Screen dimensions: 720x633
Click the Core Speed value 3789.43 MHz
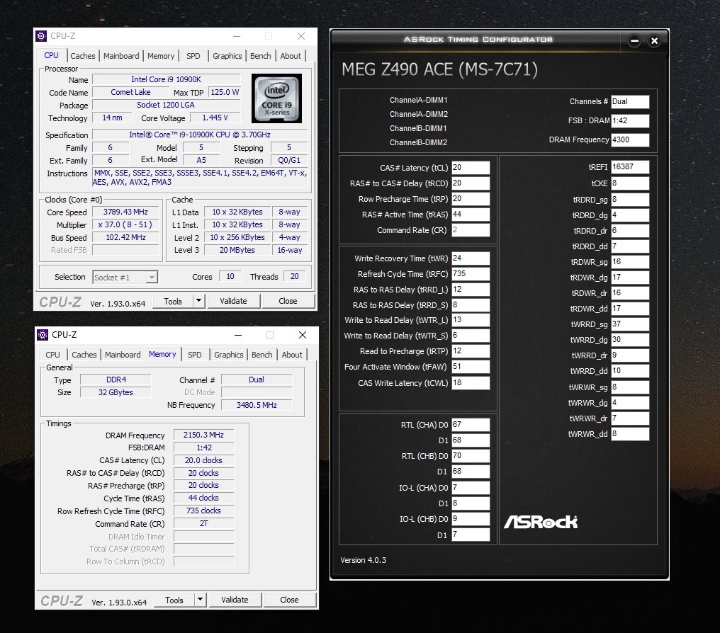pyautogui.click(x=125, y=212)
